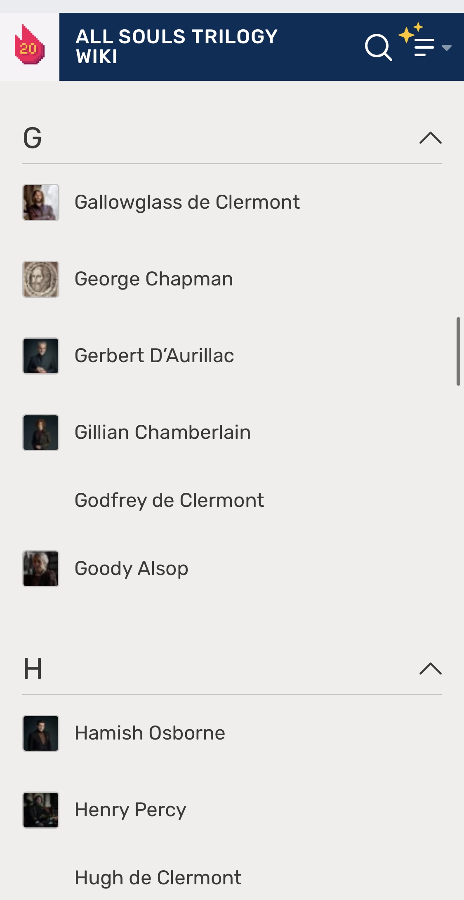This screenshot has width=464, height=900.
Task: Open Godfrey de Clermont page
Action: [169, 500]
